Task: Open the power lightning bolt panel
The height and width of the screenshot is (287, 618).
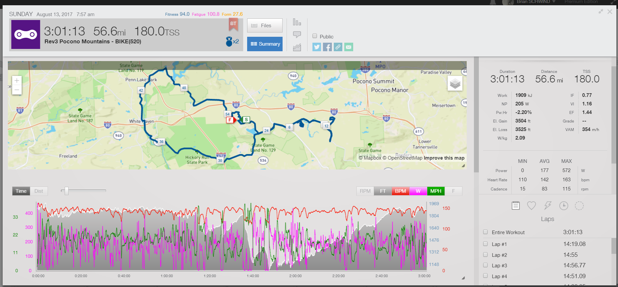Action: (x=547, y=206)
